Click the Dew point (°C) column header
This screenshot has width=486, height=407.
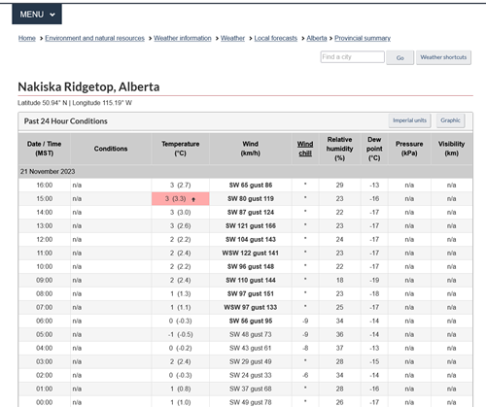tap(374, 149)
